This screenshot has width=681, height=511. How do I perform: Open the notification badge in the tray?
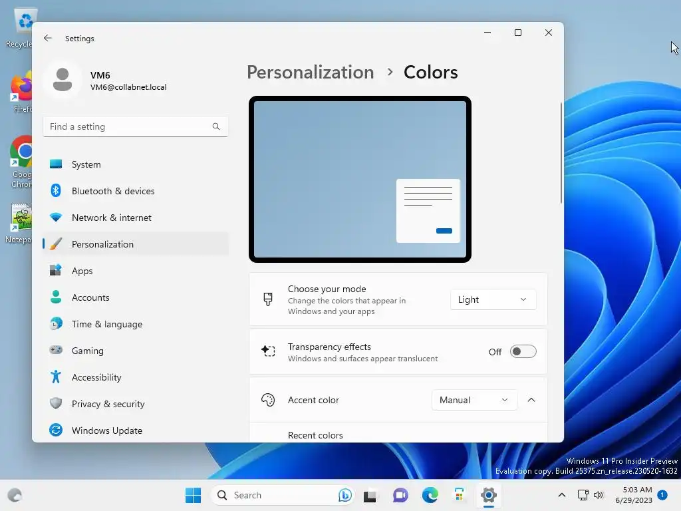[662, 494]
